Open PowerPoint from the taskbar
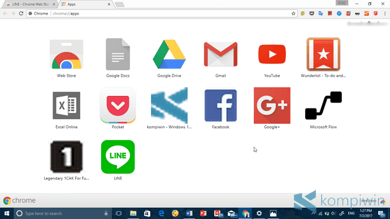390x219 pixels. click(x=203, y=213)
